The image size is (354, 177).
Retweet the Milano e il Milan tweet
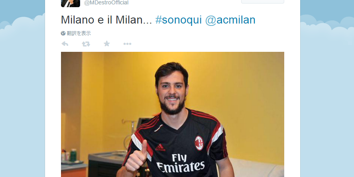pyautogui.click(x=86, y=44)
